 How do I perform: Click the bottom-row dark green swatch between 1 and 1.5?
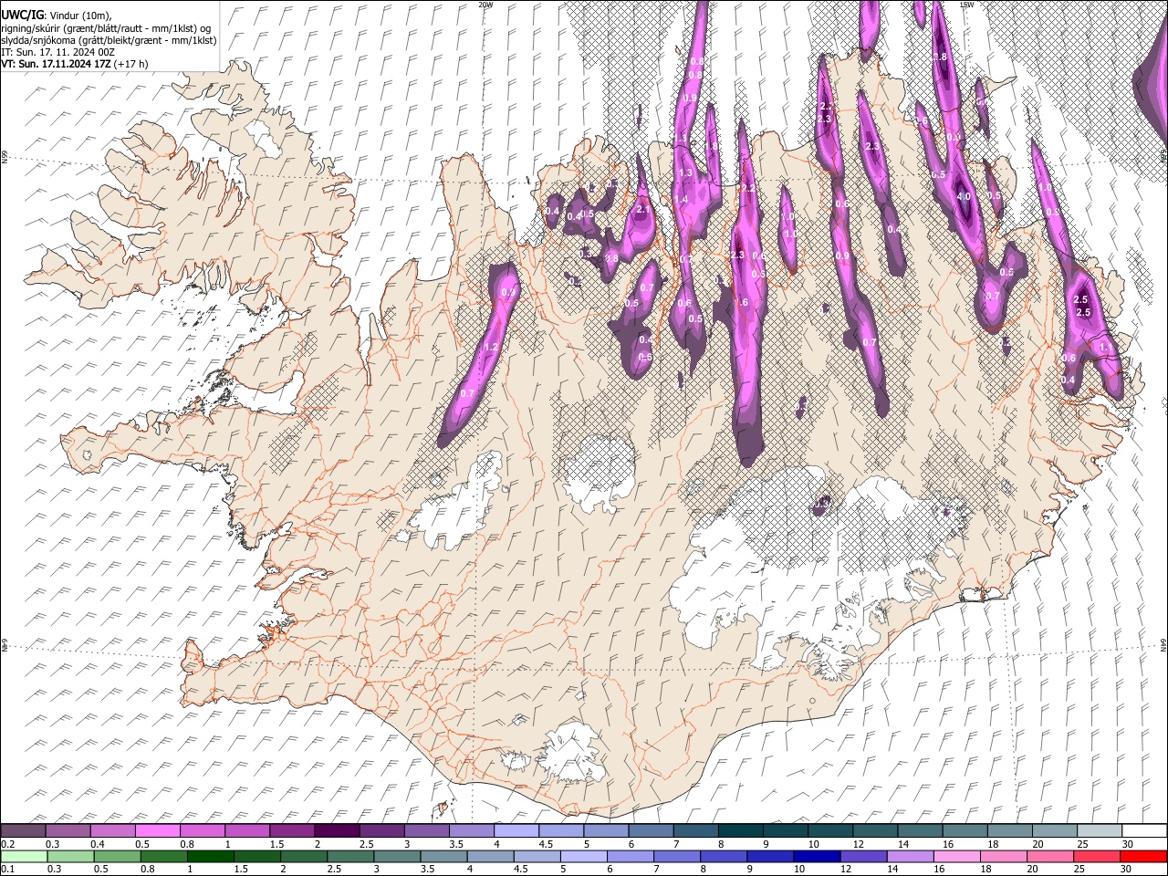click(211, 856)
